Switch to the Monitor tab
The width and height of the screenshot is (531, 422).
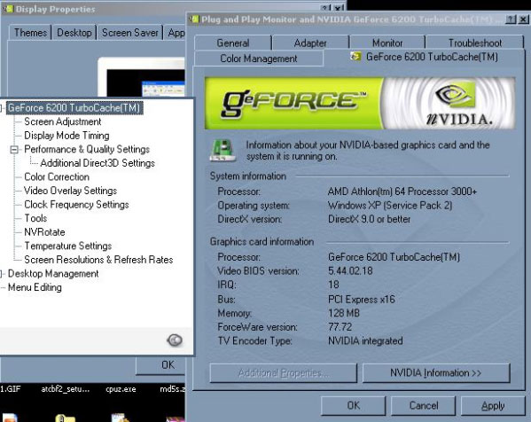tap(387, 43)
